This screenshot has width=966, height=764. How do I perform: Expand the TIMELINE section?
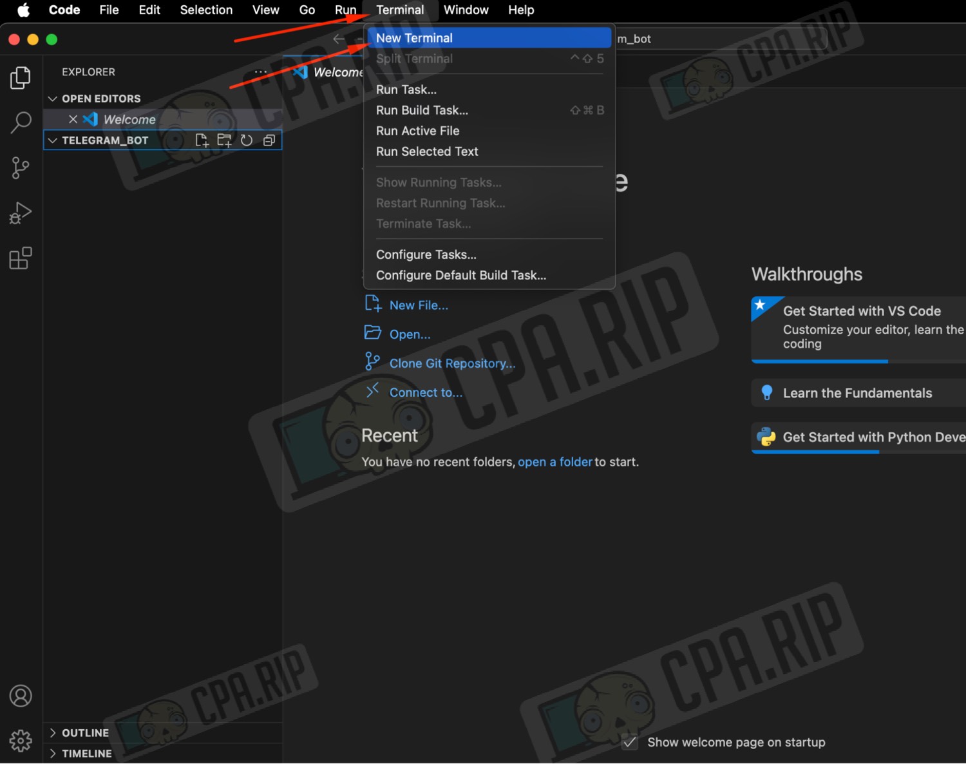coord(53,754)
